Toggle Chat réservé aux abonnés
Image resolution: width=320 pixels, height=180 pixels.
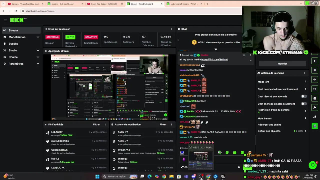[x=304, y=96]
